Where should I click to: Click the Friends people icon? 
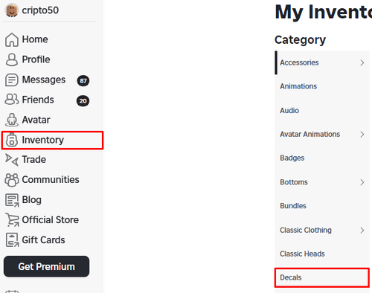(x=12, y=100)
